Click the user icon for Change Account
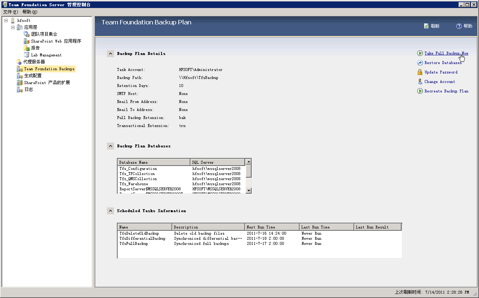 (x=420, y=82)
